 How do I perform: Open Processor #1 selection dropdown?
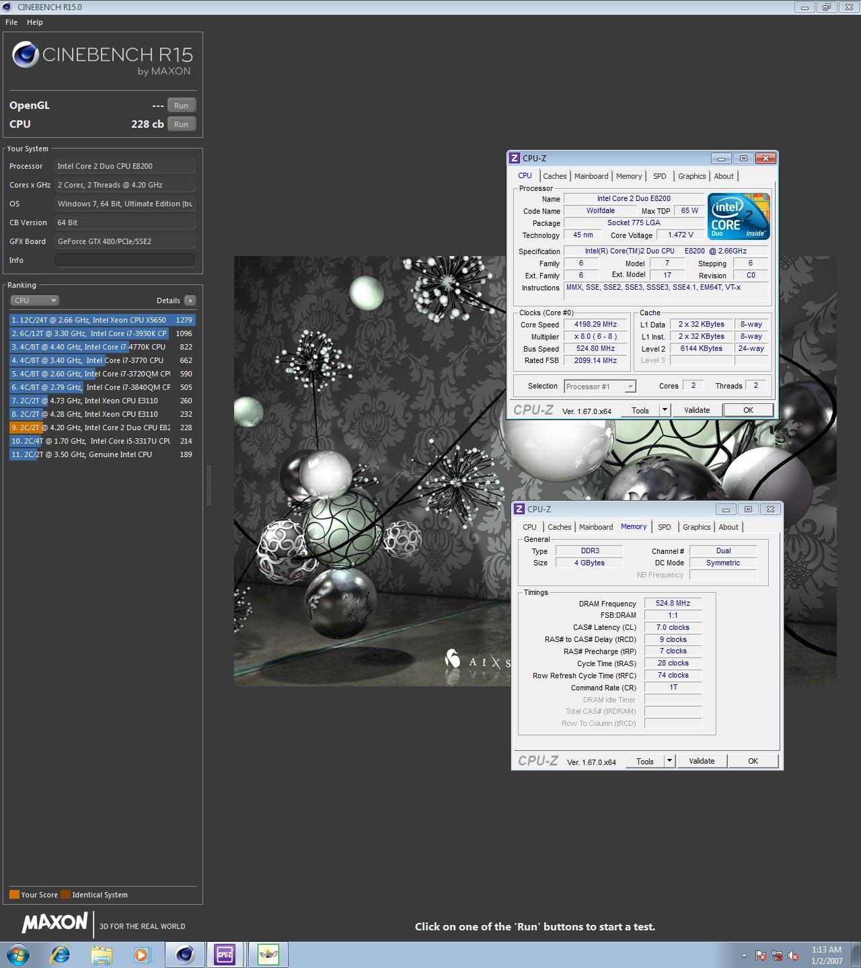(x=600, y=387)
